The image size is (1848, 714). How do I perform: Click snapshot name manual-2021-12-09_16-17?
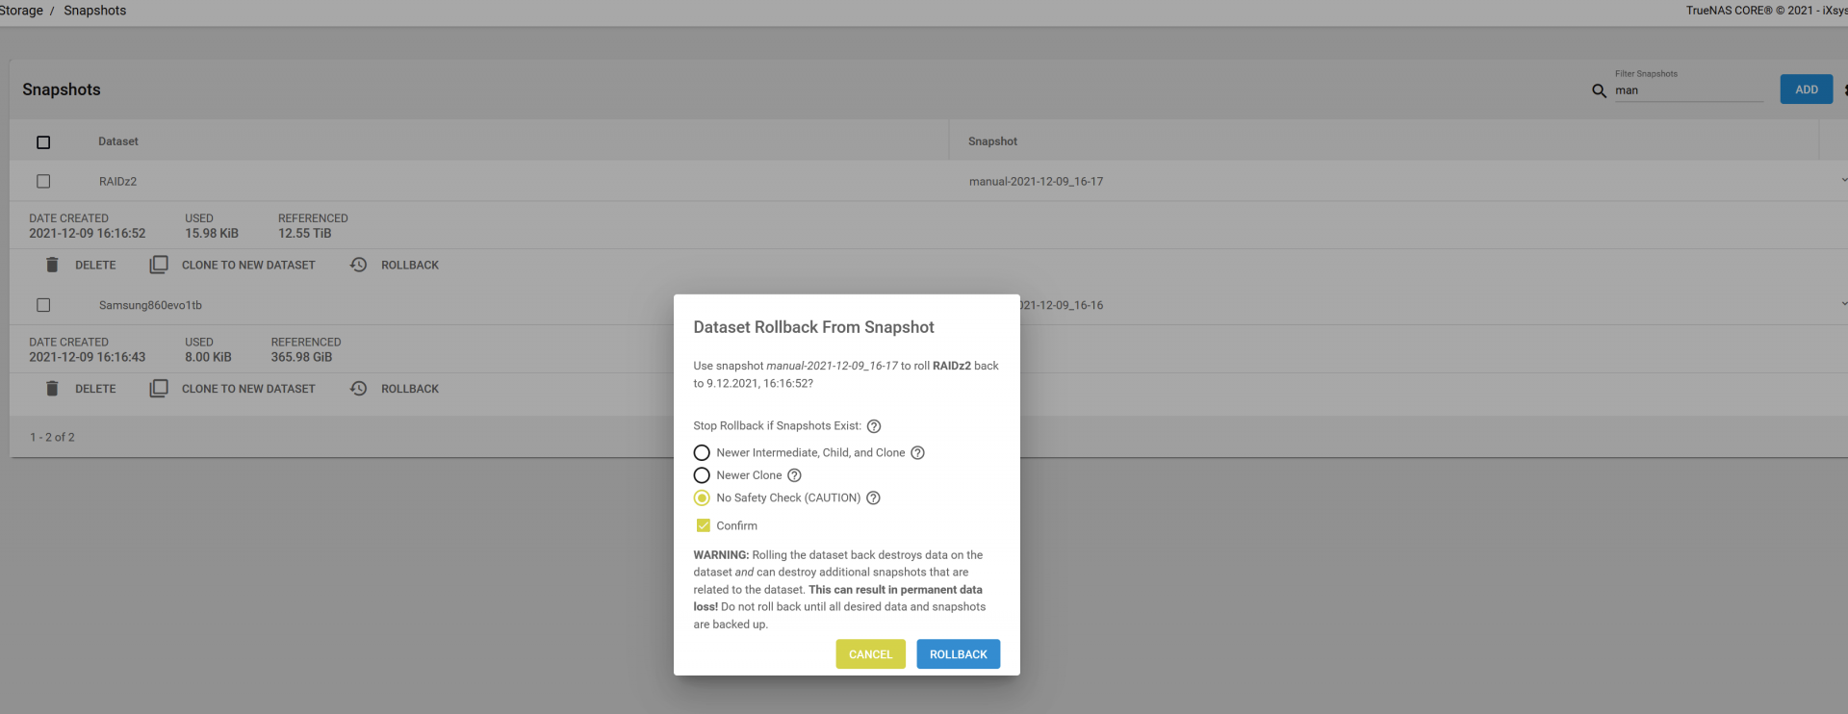click(x=1036, y=182)
